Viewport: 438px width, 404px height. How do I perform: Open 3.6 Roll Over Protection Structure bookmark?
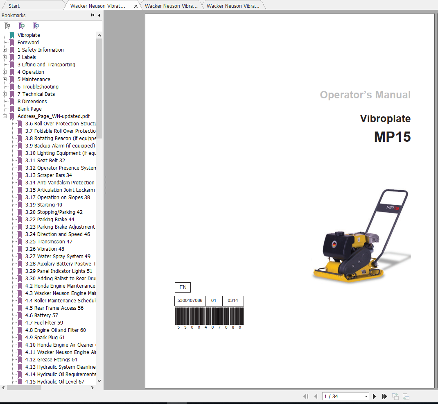(x=61, y=124)
